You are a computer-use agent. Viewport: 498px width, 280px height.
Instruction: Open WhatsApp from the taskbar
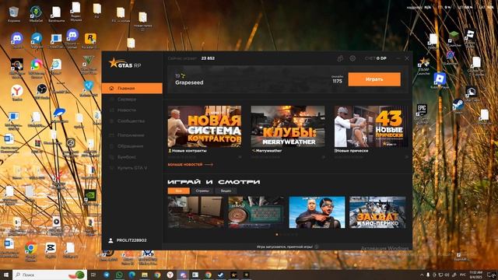click(119, 275)
